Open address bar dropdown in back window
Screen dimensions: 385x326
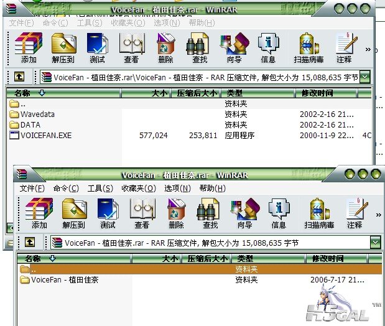365,77
